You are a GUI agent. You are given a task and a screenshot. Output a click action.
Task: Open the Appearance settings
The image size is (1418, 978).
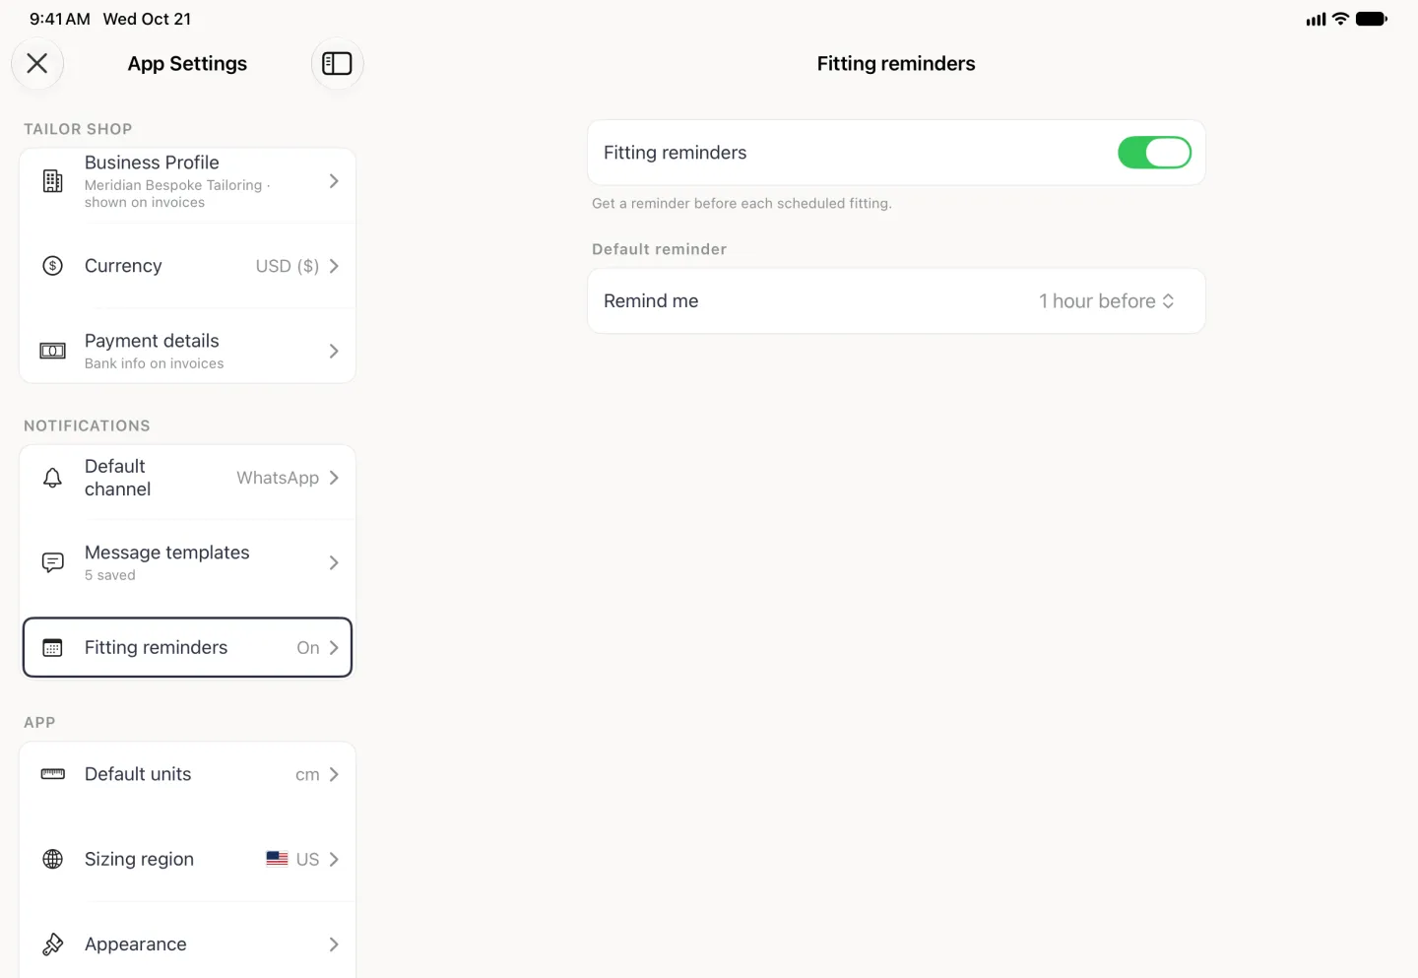(187, 944)
